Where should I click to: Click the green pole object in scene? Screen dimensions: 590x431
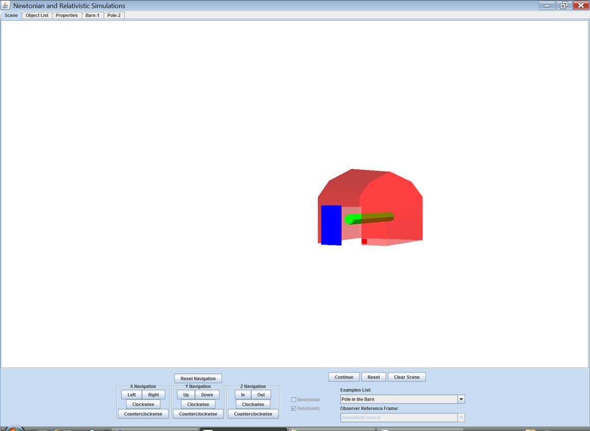pos(370,218)
